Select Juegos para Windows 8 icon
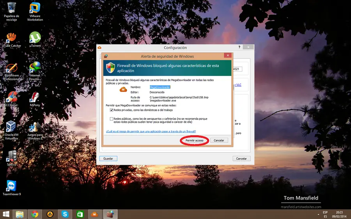The image size is (351, 219). (x=35, y=131)
